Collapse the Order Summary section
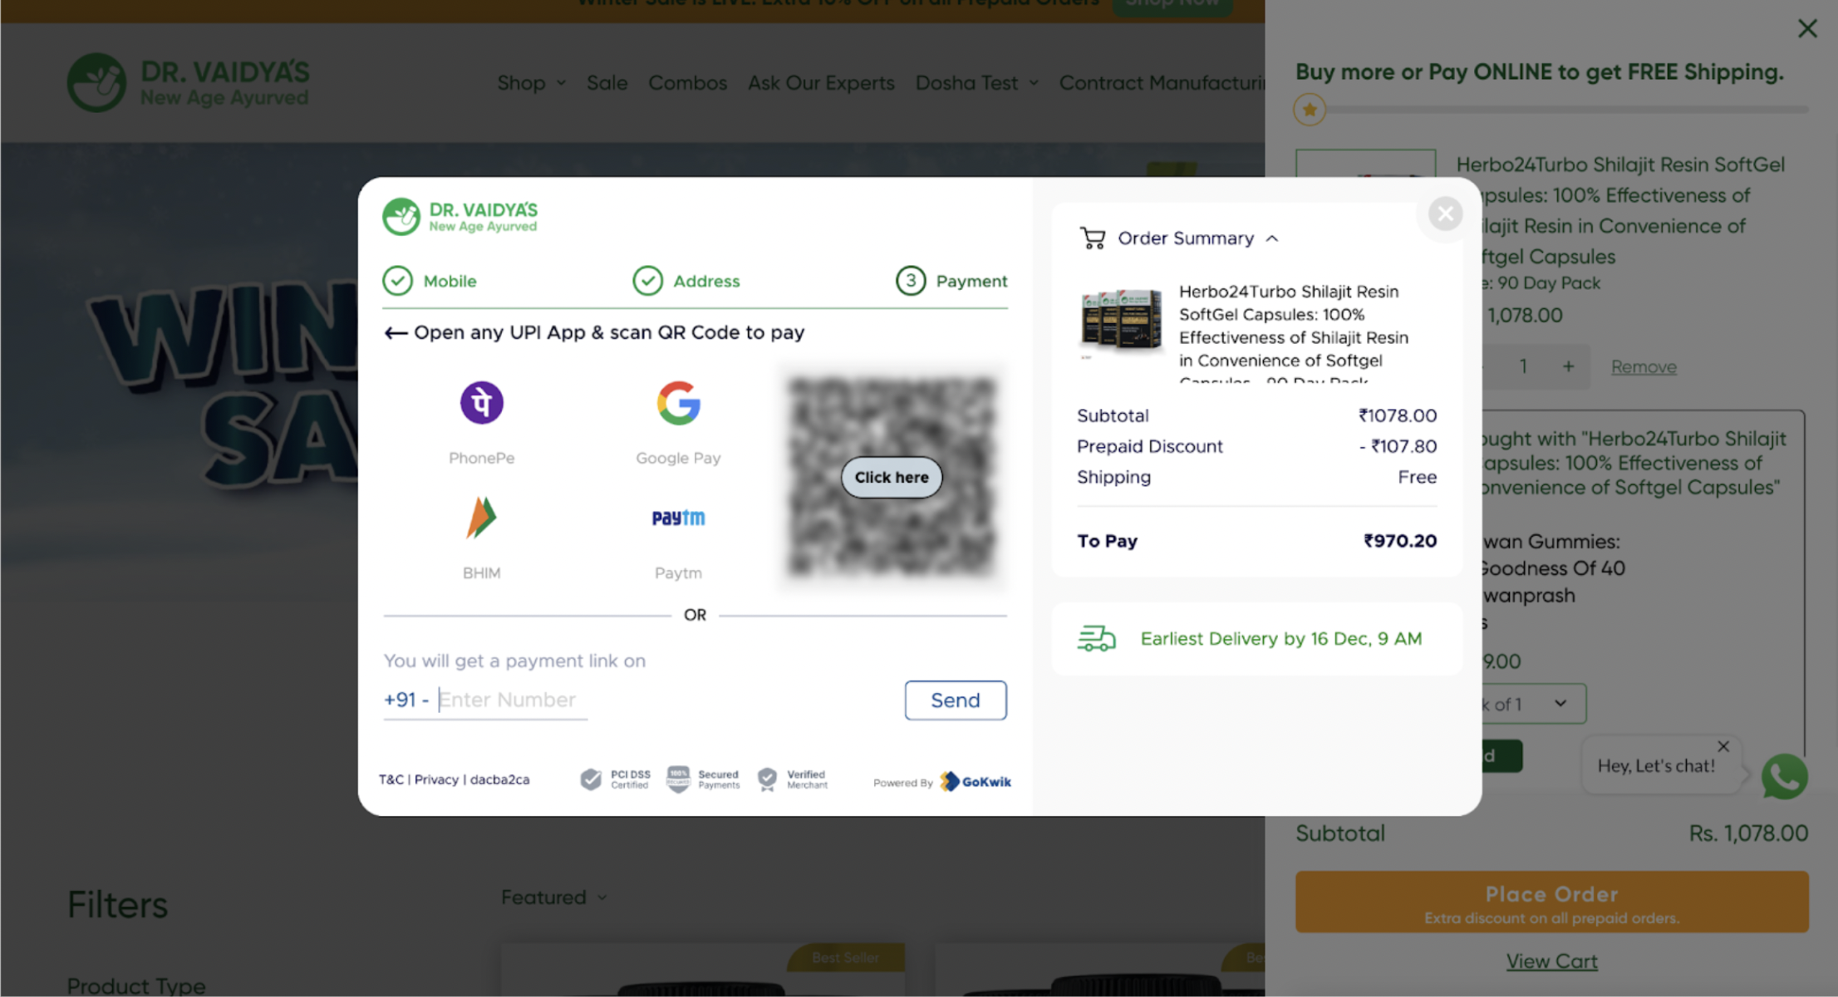 tap(1272, 238)
